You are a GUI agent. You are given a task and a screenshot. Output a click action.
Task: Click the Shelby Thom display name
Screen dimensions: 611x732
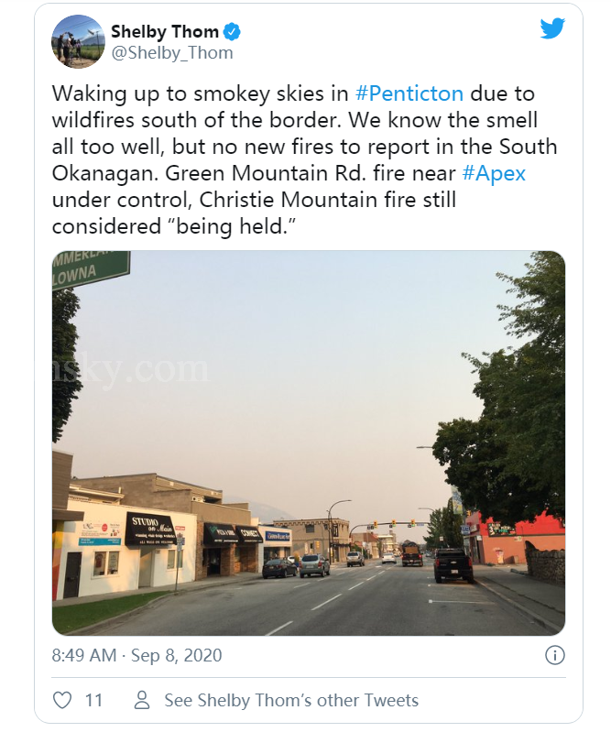[165, 31]
